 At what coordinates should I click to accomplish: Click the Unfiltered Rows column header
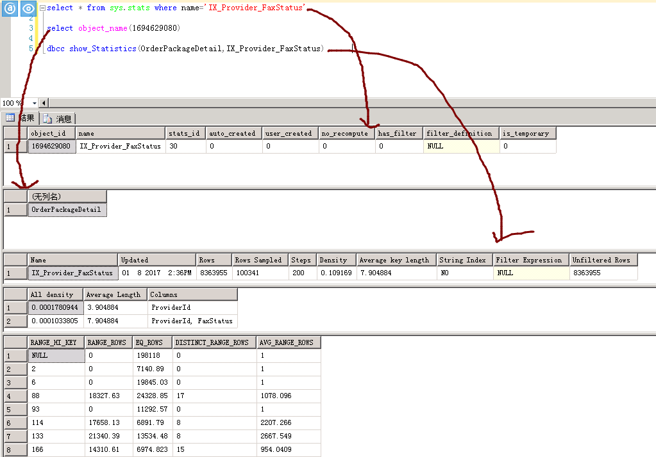[x=603, y=260]
